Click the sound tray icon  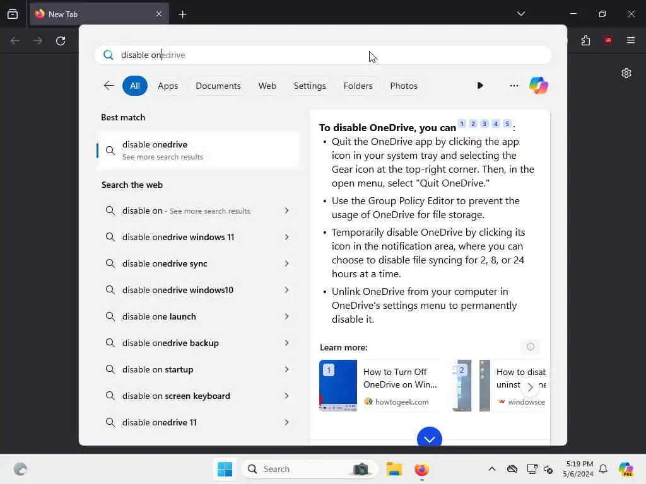tap(548, 469)
